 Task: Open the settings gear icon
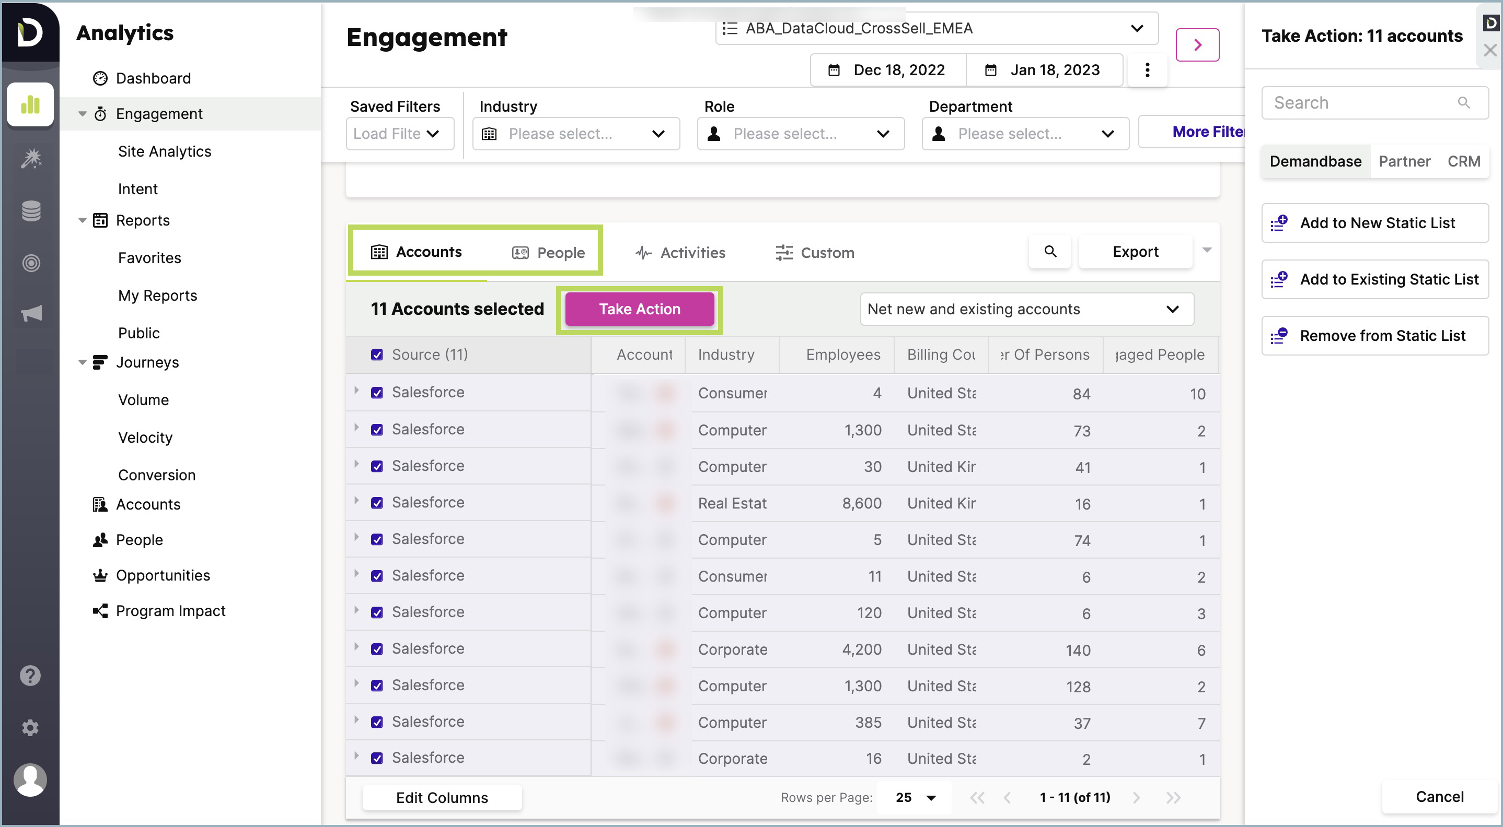point(30,727)
